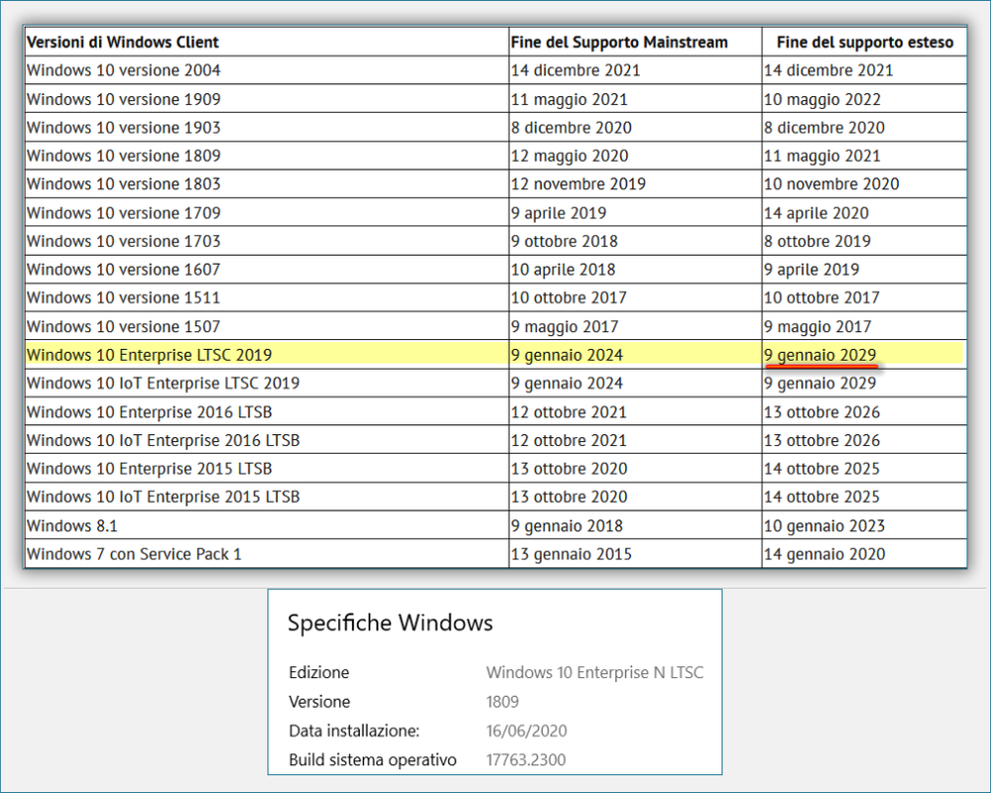Select the 'Versione' label

tap(319, 702)
